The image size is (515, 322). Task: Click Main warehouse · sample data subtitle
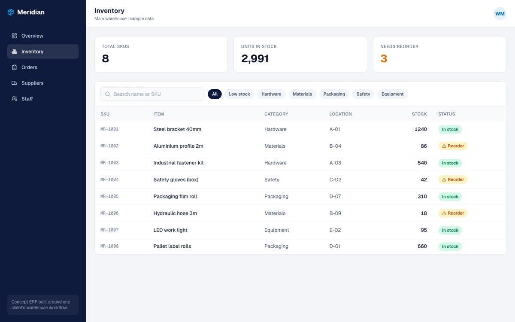pos(124,19)
